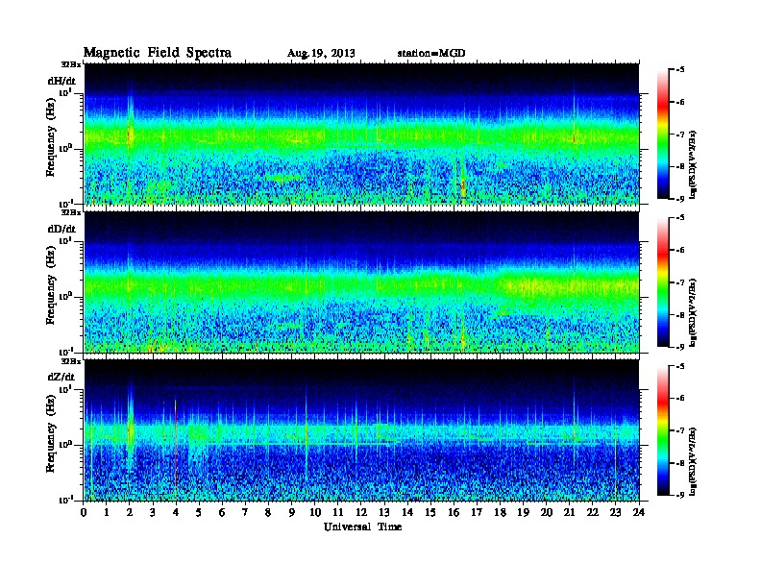Click the hour 4 tick label
Image resolution: width=761 pixels, height=588 pixels.
[x=176, y=512]
